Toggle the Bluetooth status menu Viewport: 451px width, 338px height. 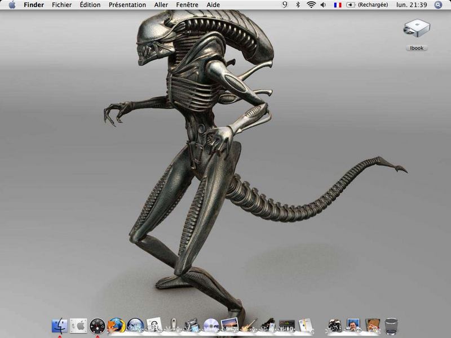tap(298, 5)
